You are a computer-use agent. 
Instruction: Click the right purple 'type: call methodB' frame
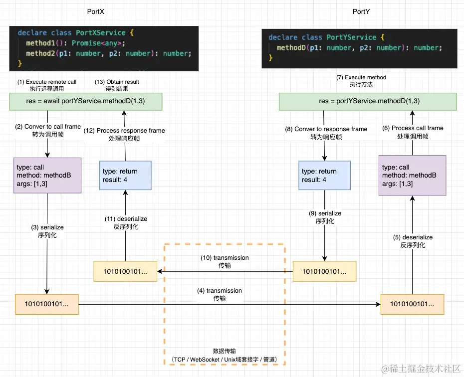click(412, 176)
